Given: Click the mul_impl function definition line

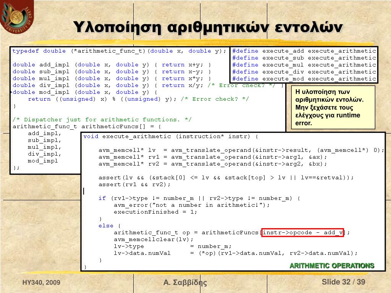Looking at the screenshot, I should pyautogui.click(x=112, y=79).
